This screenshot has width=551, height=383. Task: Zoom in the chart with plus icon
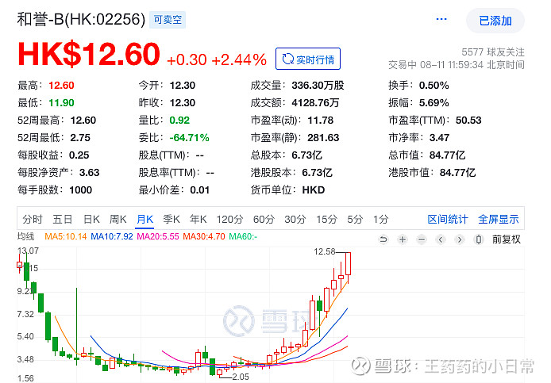(x=403, y=239)
